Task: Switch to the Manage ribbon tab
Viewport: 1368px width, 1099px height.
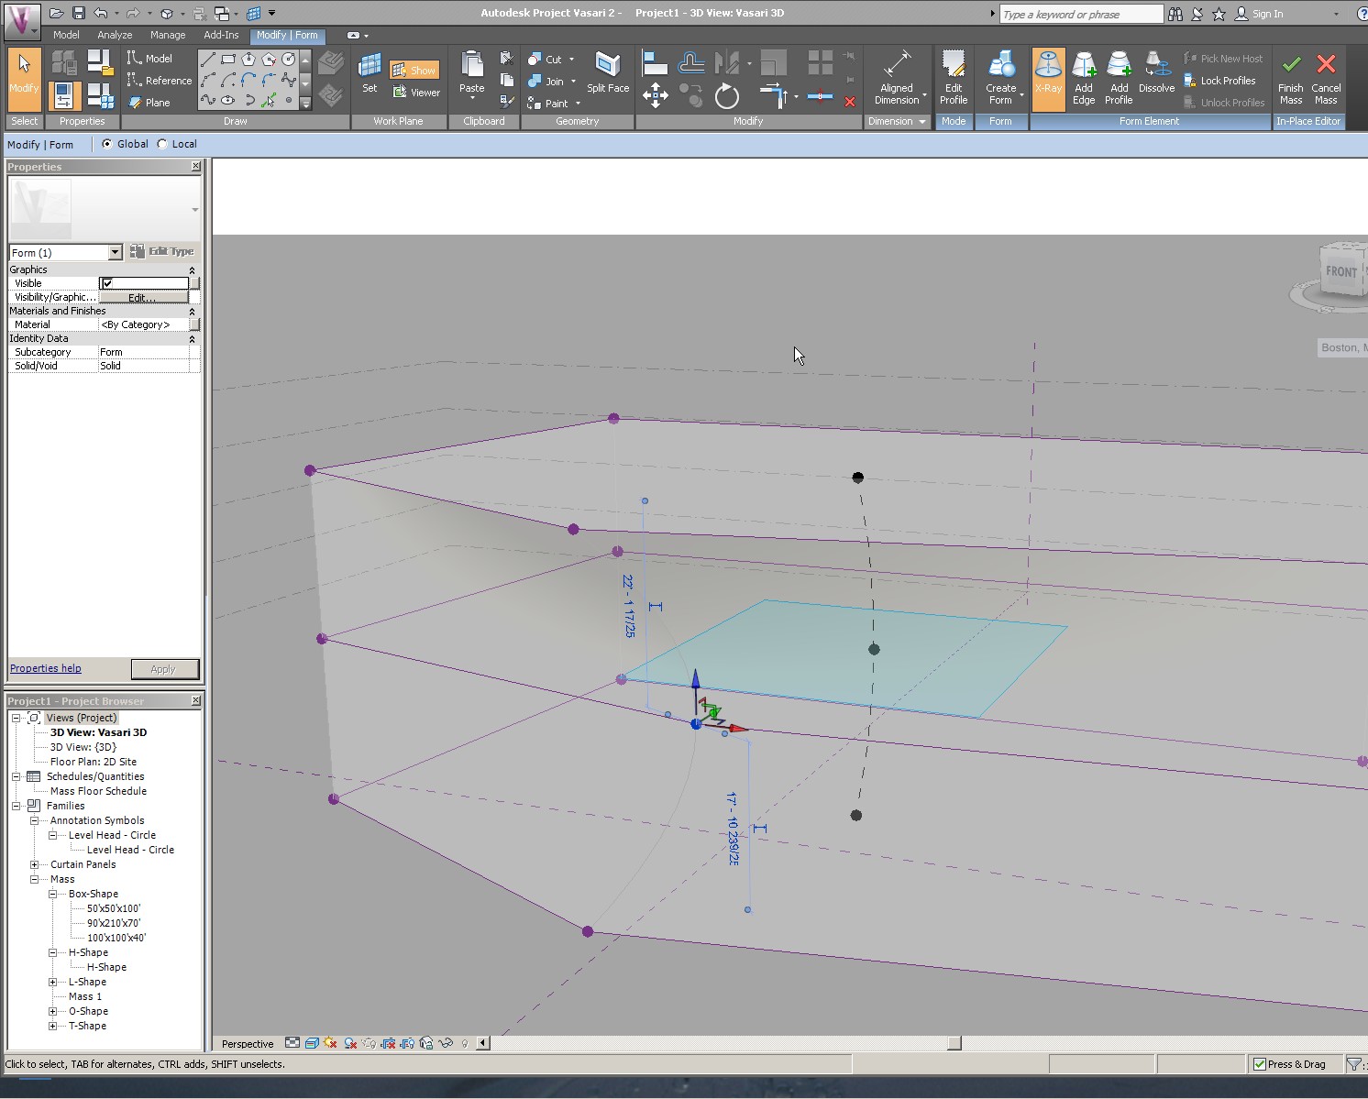Action: [168, 35]
